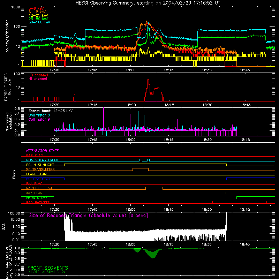
Task: Click the NON_SOLAR_EVENT flag label
Action: pos(42,160)
